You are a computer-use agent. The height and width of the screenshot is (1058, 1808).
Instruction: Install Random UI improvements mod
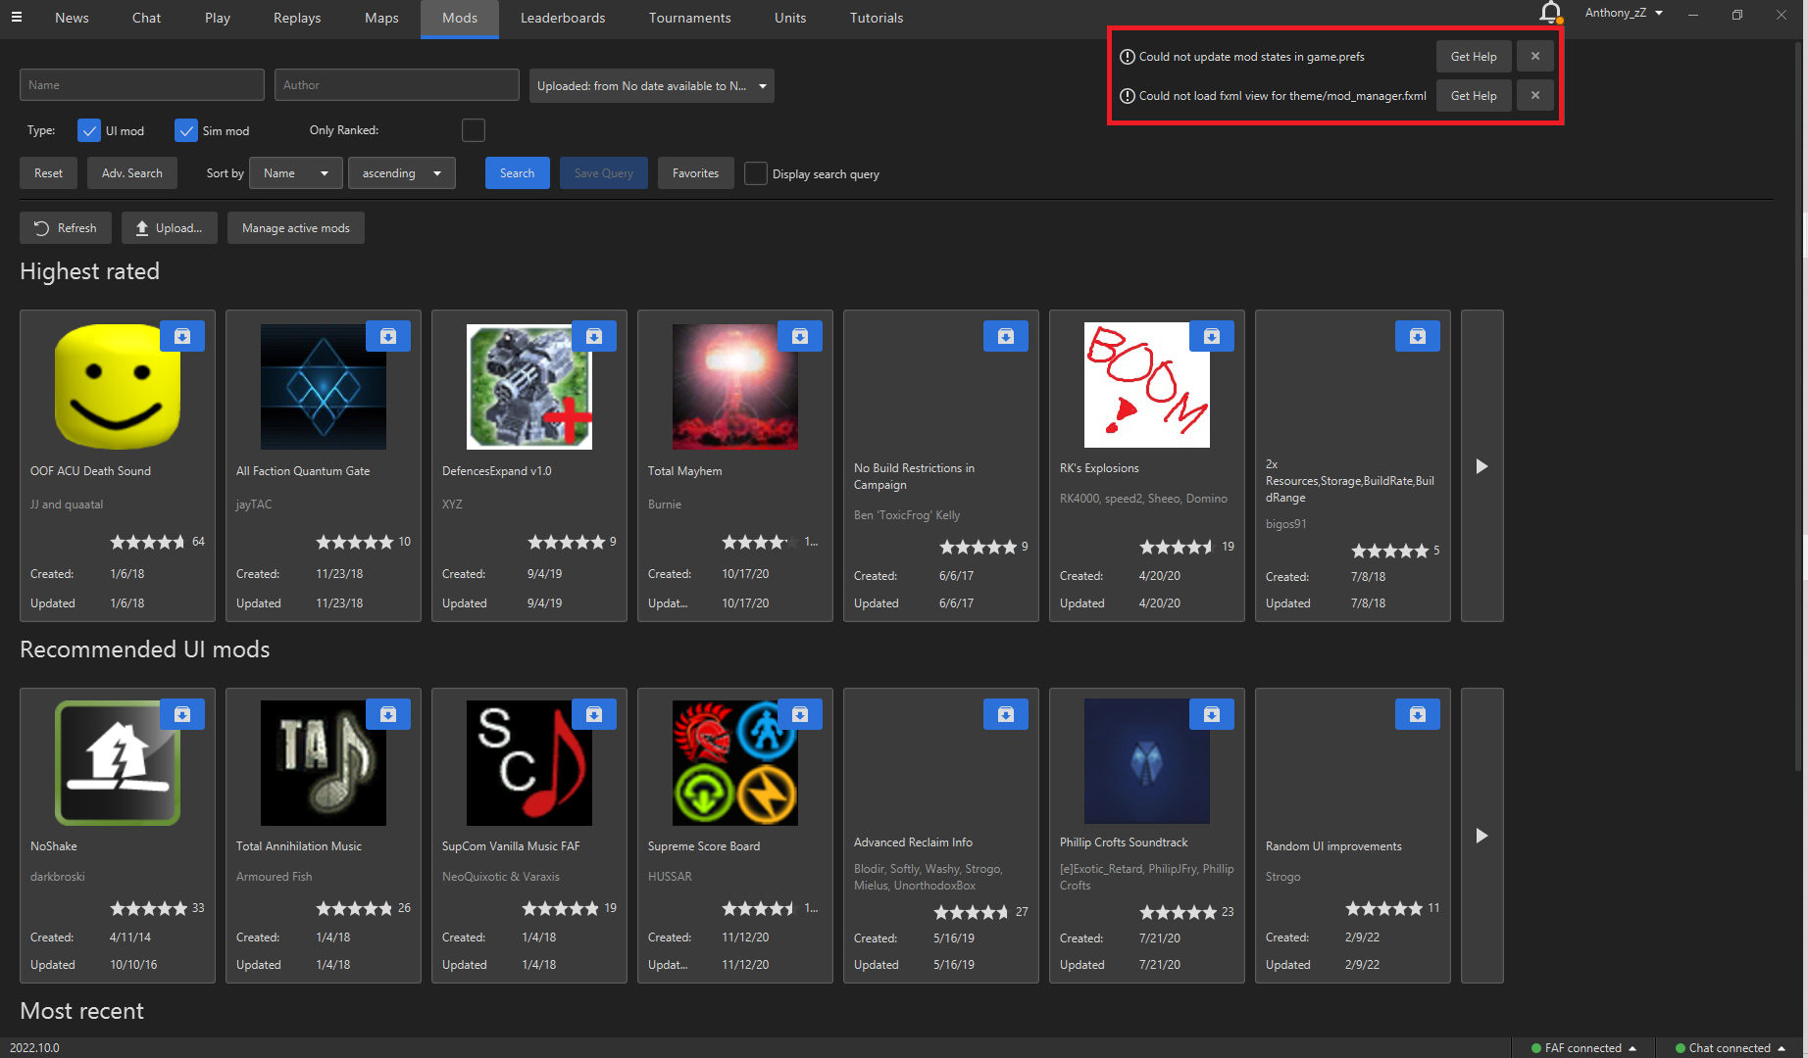click(x=1418, y=714)
